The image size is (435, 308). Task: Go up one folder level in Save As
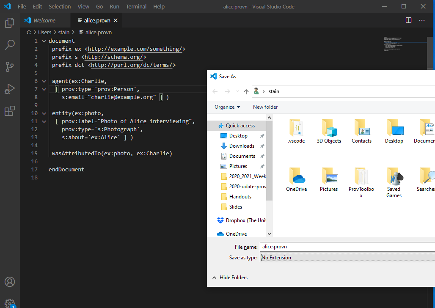tap(246, 91)
